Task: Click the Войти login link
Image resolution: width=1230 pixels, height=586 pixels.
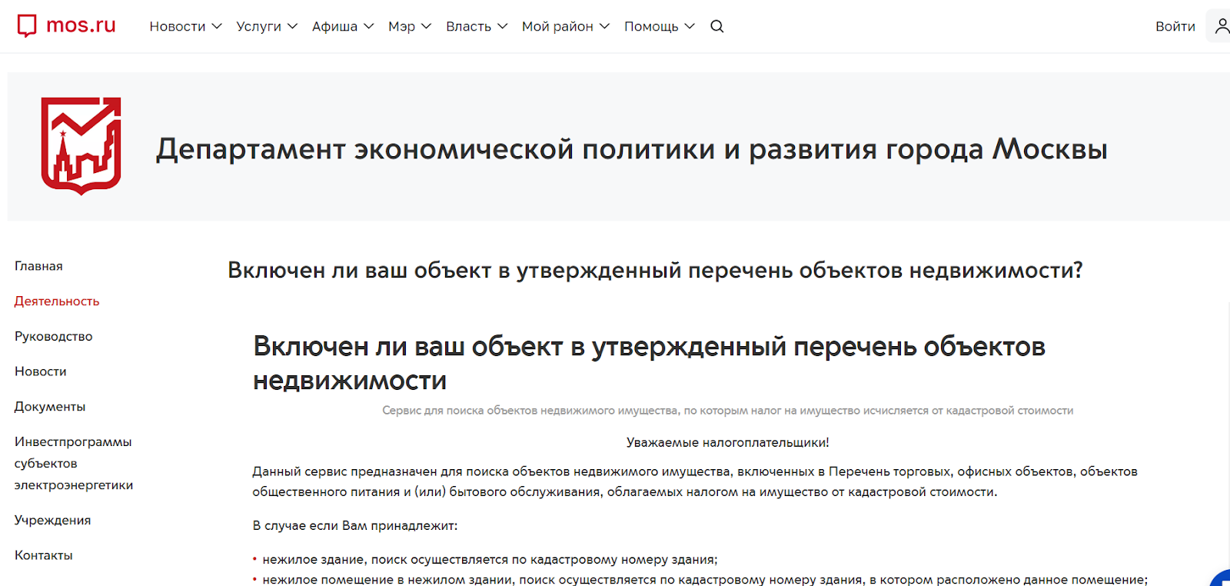Action: tap(1175, 26)
